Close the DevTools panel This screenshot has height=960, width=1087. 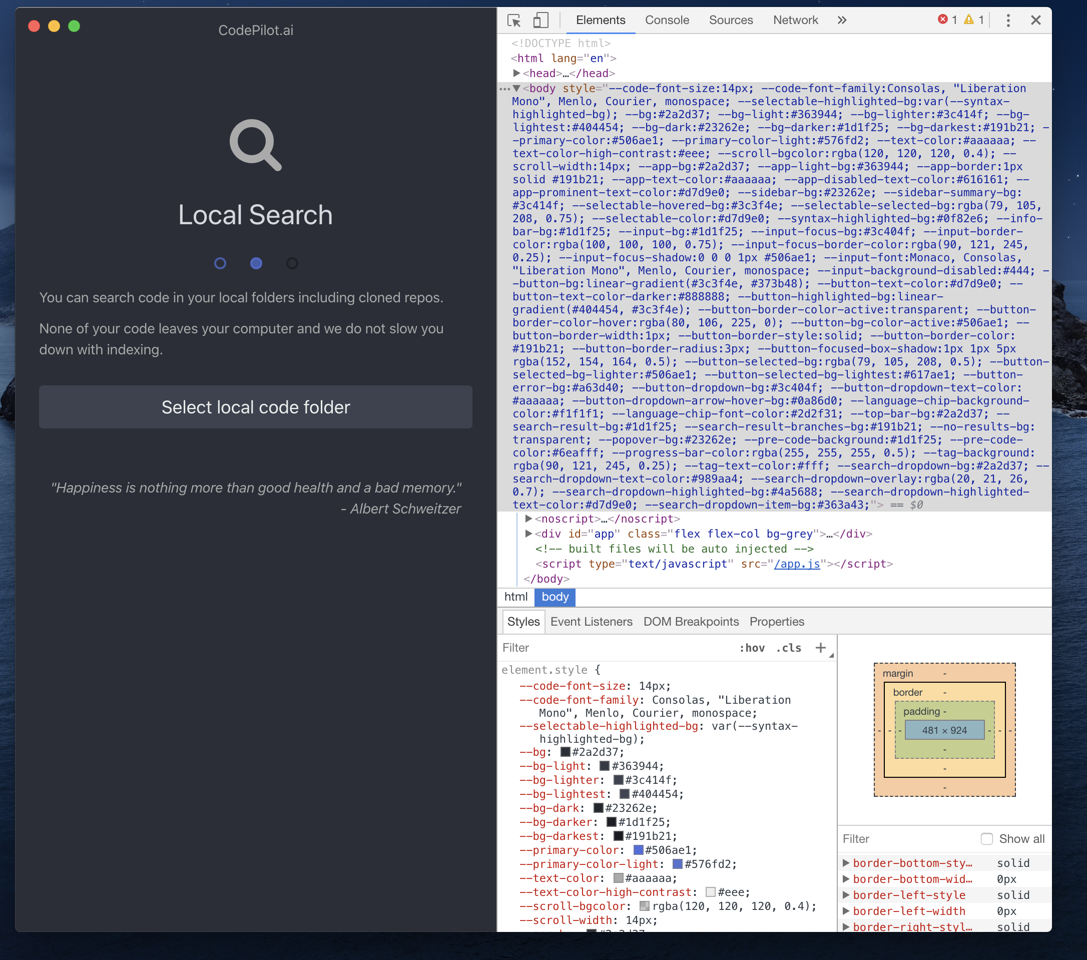pos(1036,20)
